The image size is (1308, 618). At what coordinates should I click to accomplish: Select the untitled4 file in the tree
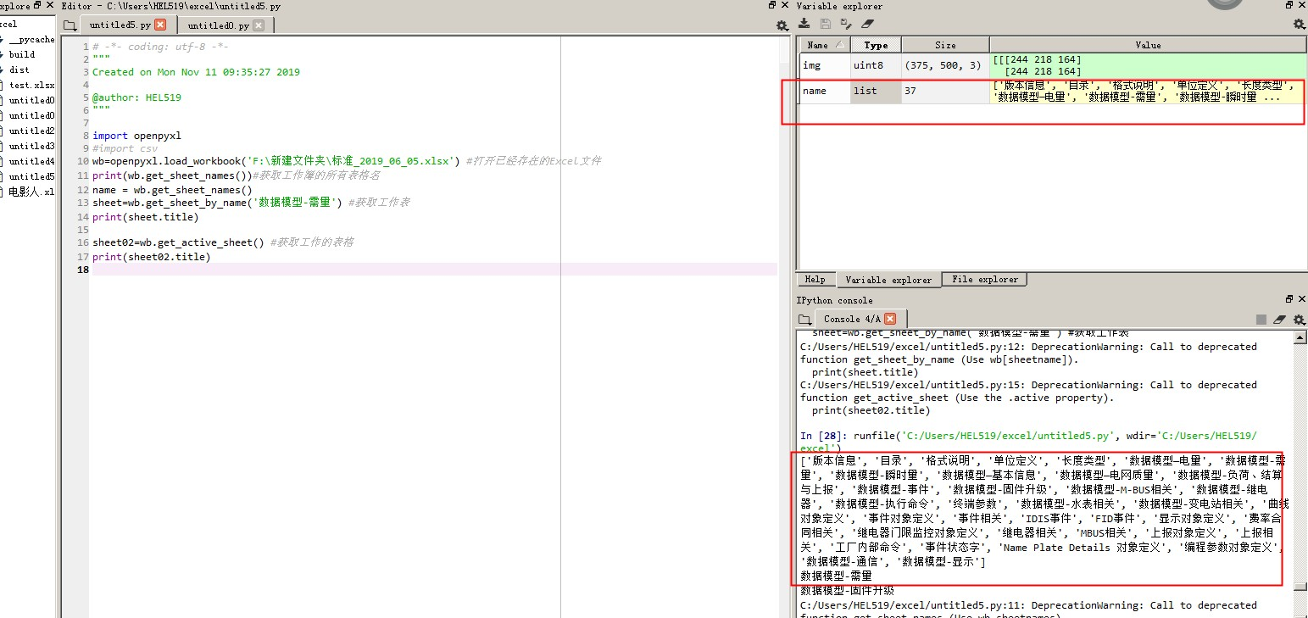click(x=31, y=161)
